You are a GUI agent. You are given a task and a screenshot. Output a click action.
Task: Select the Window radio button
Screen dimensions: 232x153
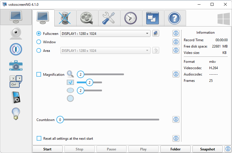39,42
